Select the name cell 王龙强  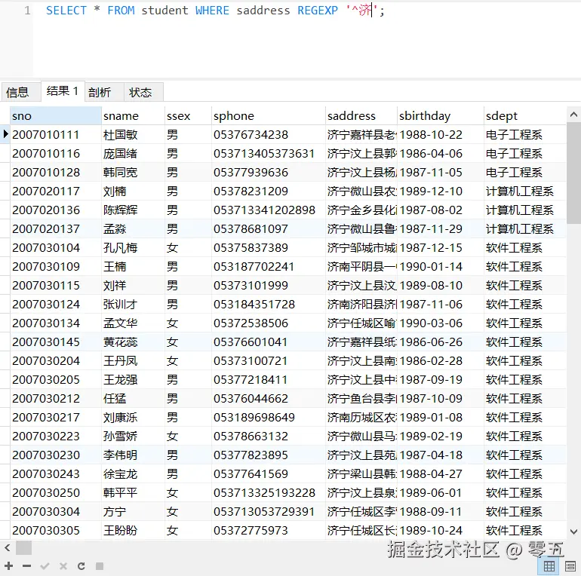point(133,380)
